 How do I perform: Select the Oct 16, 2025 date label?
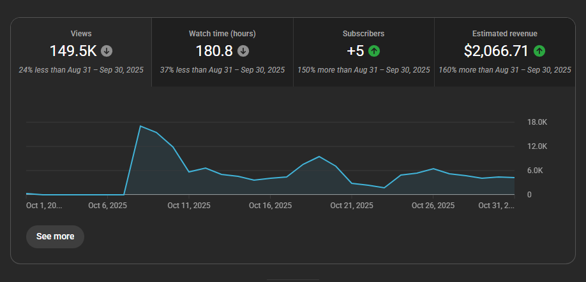270,206
